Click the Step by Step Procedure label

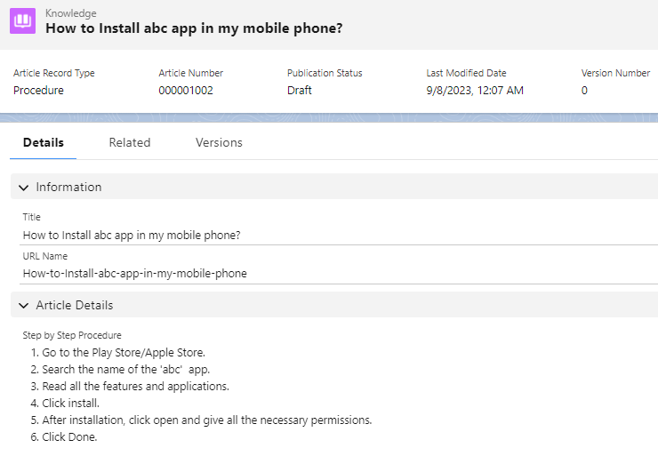[72, 335]
